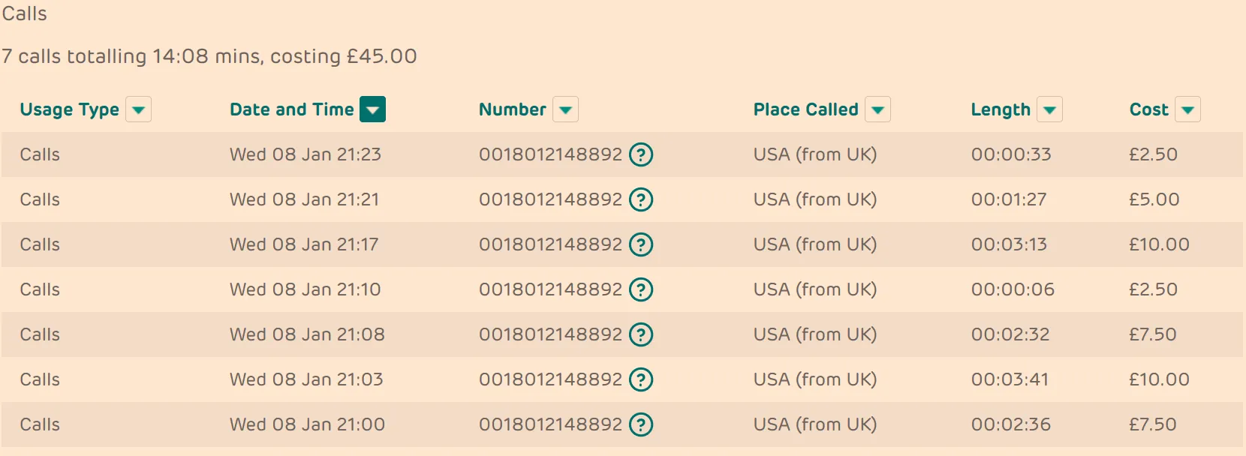Click help icon for the 21:10 call number
1246x456 pixels.
pos(640,289)
